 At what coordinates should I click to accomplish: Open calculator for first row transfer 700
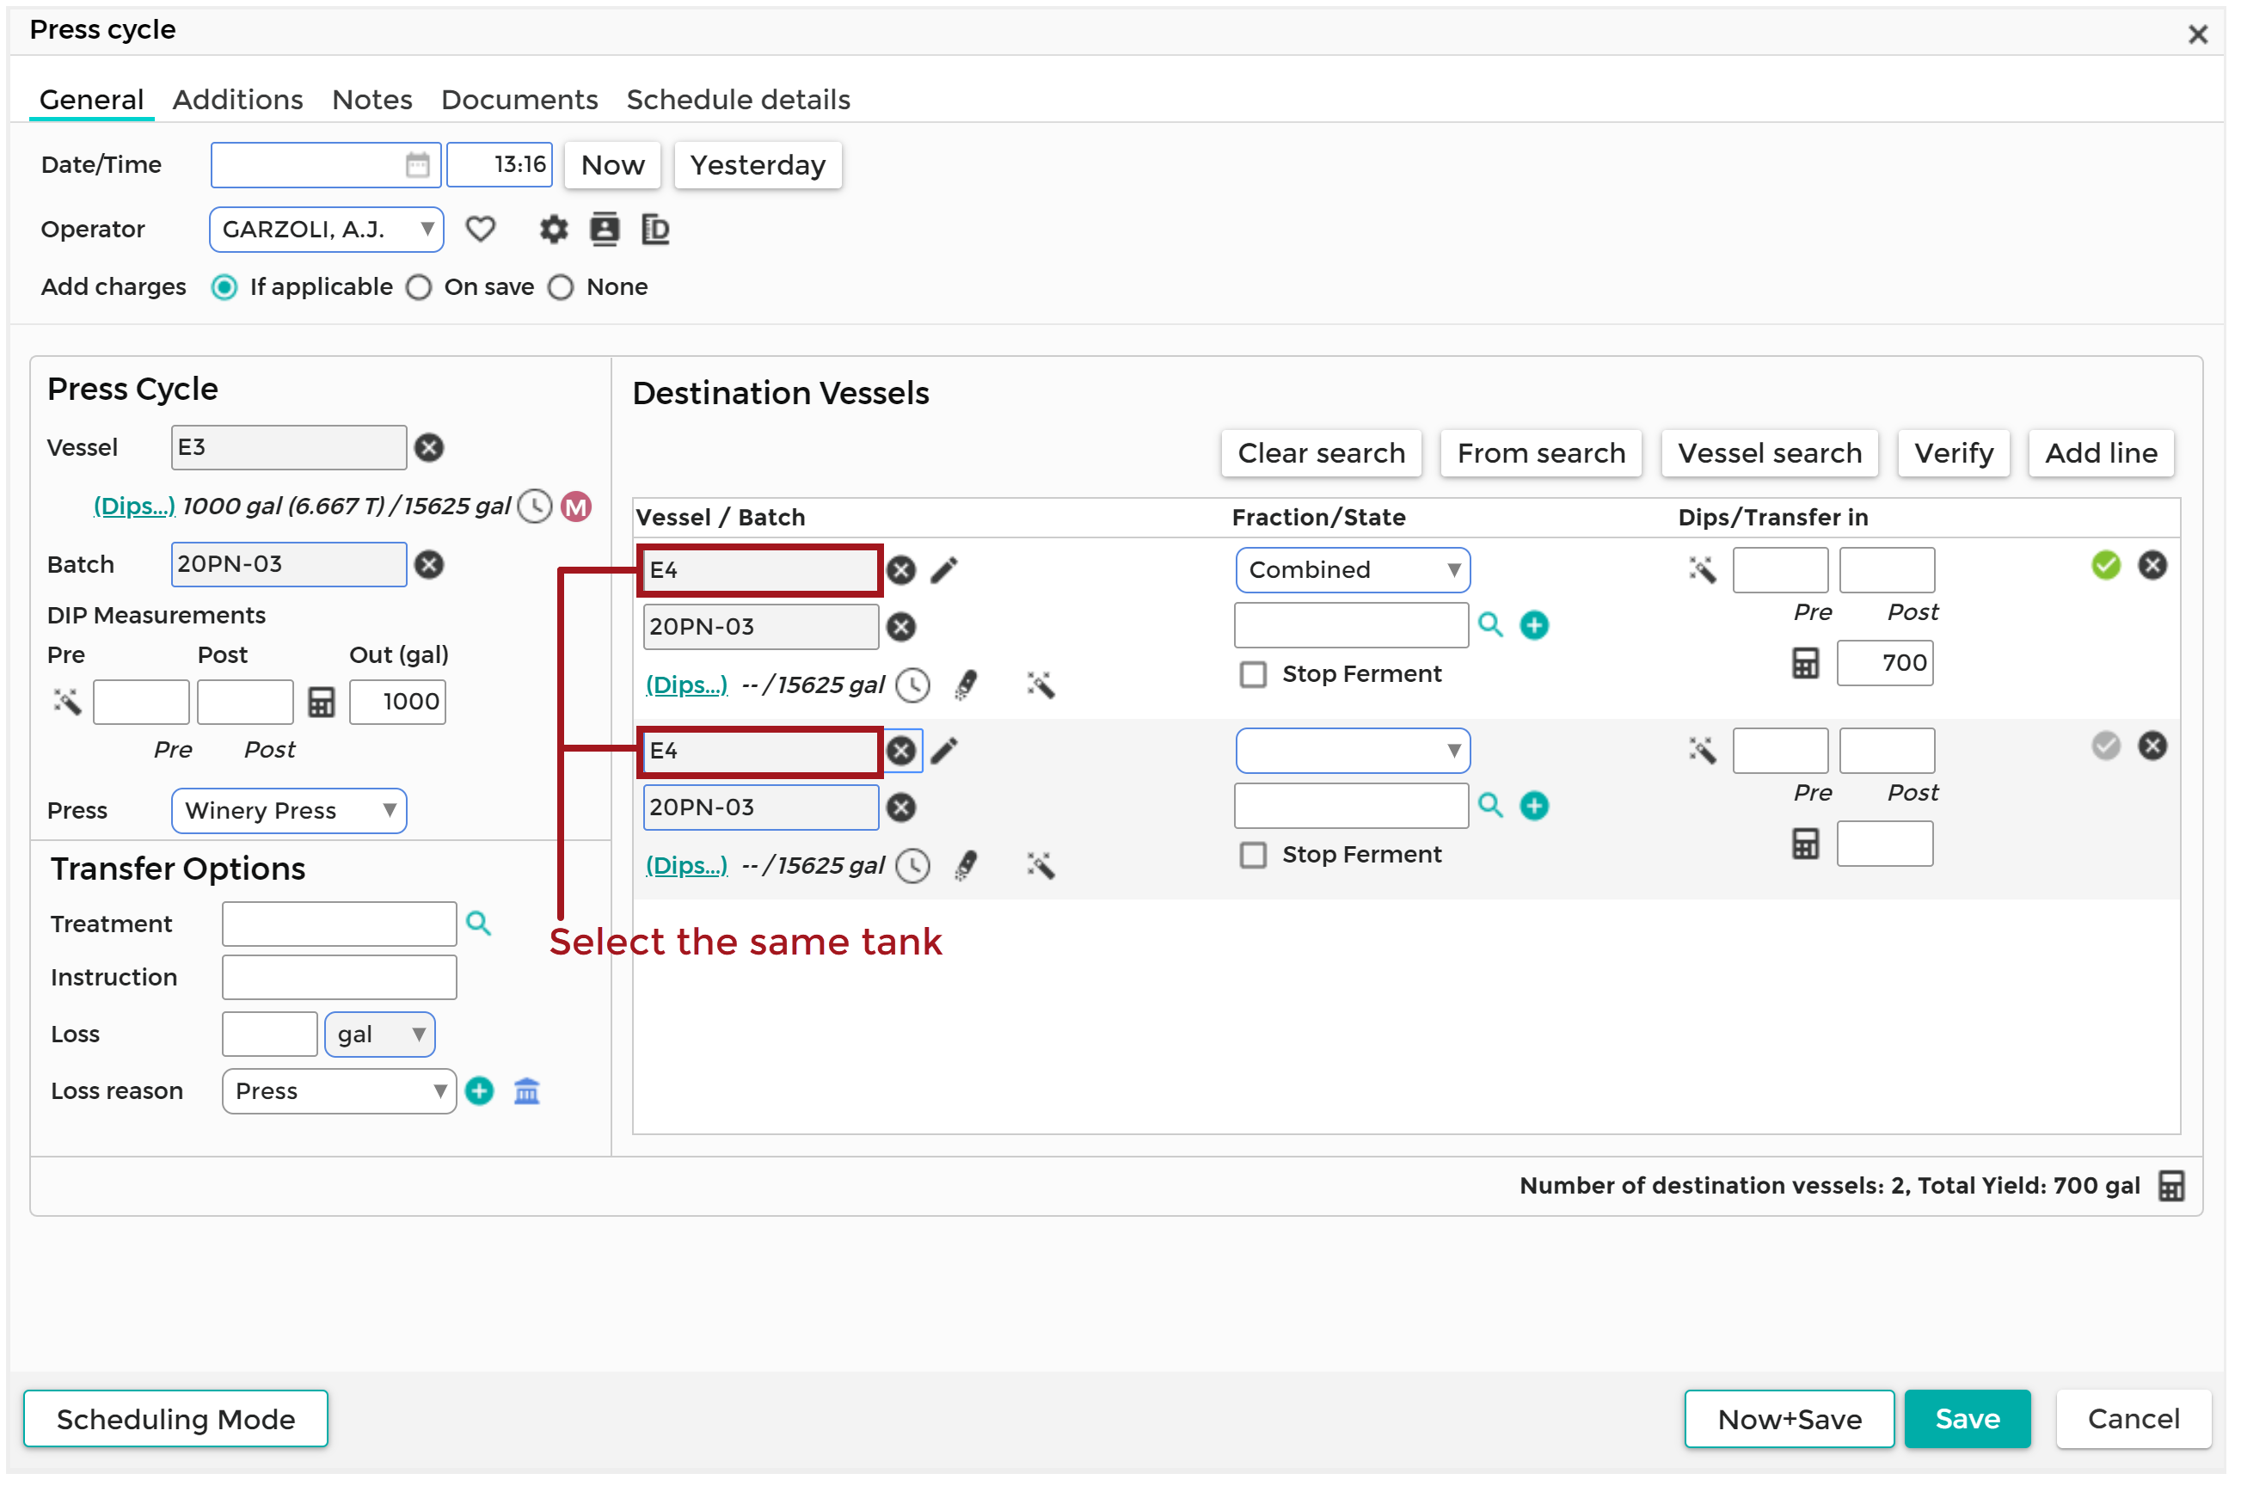point(1805,662)
